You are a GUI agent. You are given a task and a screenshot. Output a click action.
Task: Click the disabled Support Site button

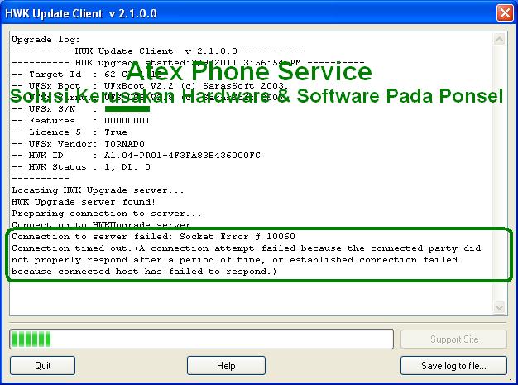point(453,339)
